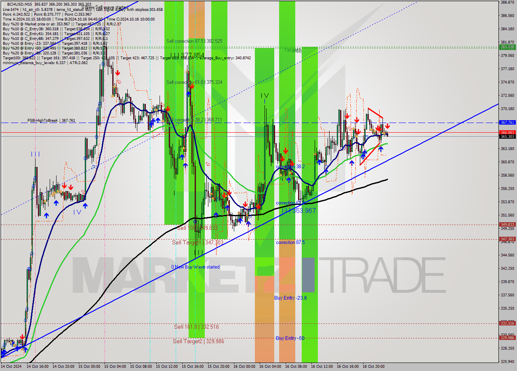Click the 'Sell correction 38.2 | 368.711' label
The height and width of the screenshot is (371, 517).
pos(194,120)
